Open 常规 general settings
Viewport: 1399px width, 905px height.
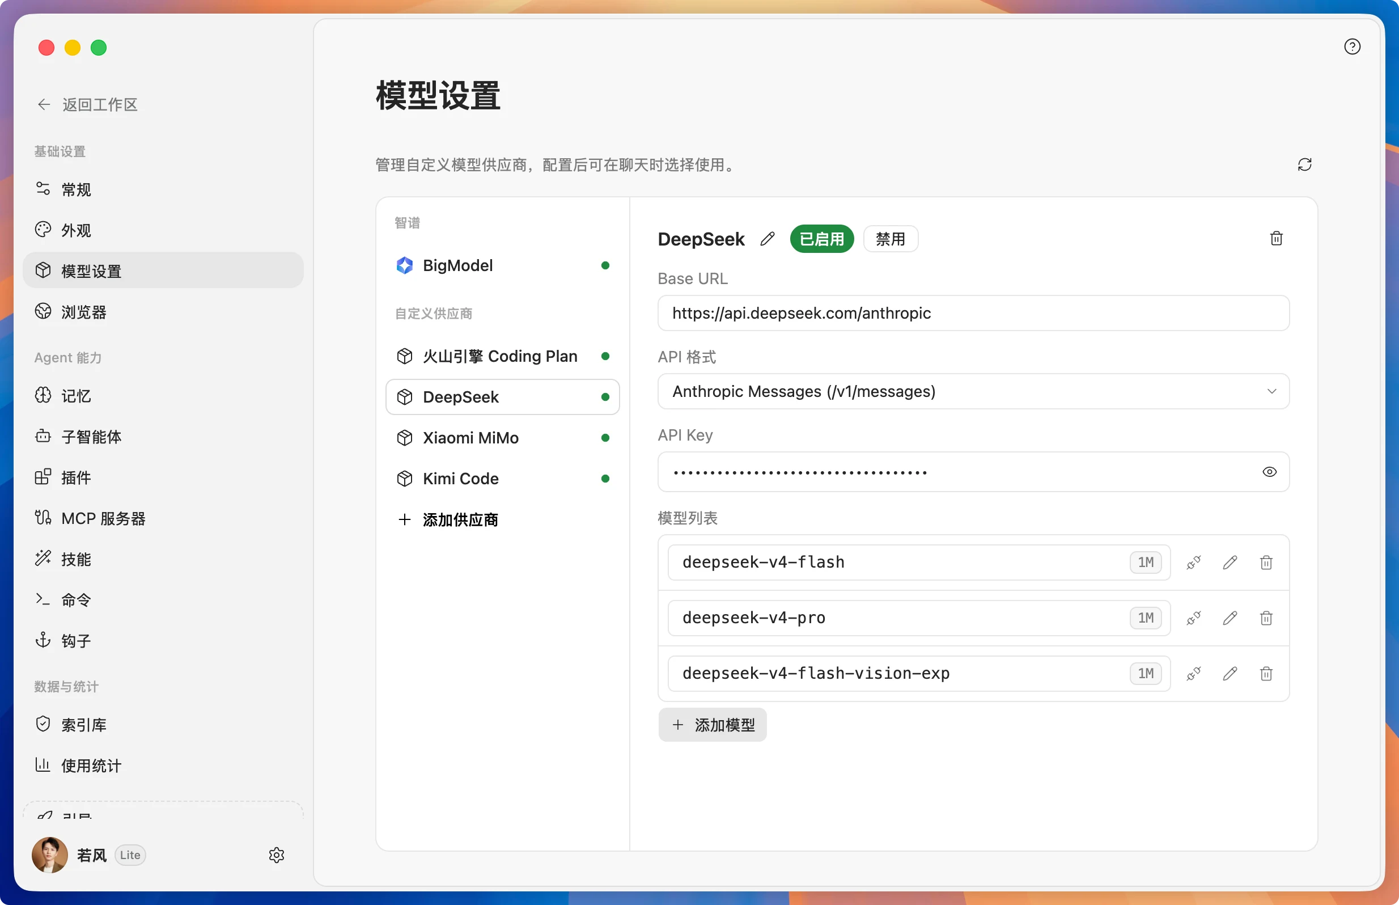point(163,189)
